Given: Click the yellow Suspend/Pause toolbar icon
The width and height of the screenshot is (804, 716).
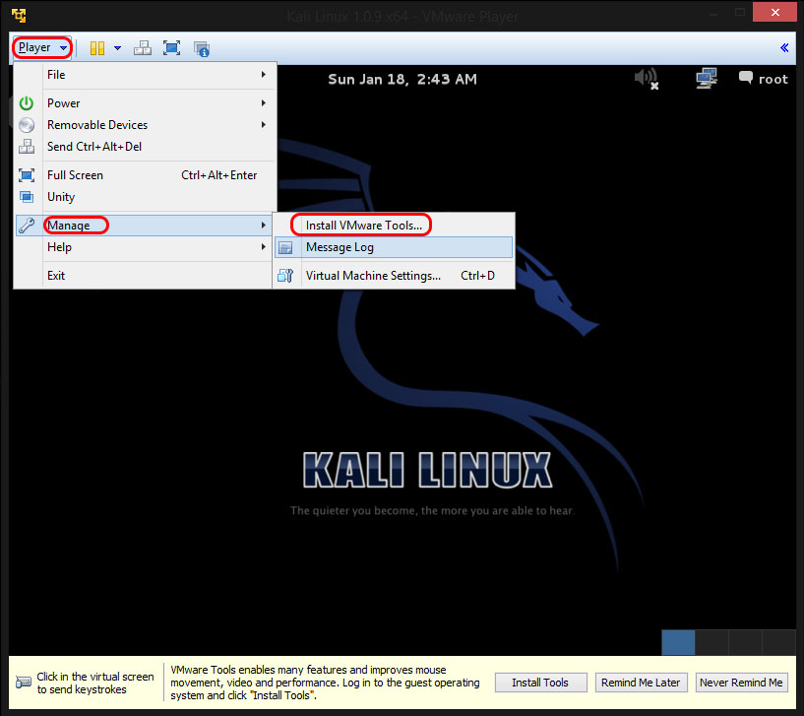Looking at the screenshot, I should [96, 48].
